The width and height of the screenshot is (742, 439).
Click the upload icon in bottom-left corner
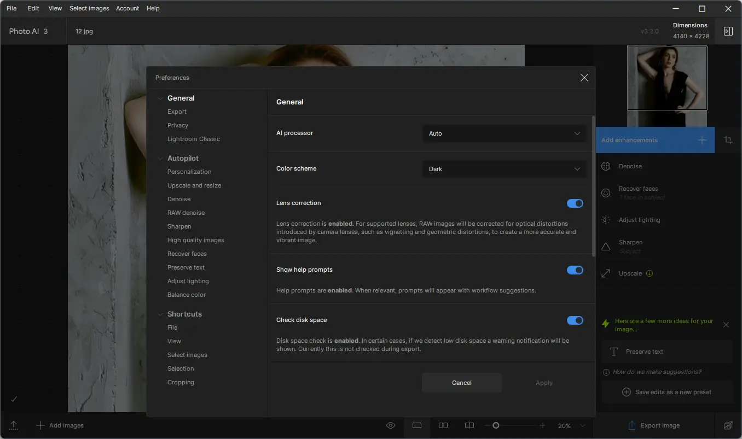[14, 425]
